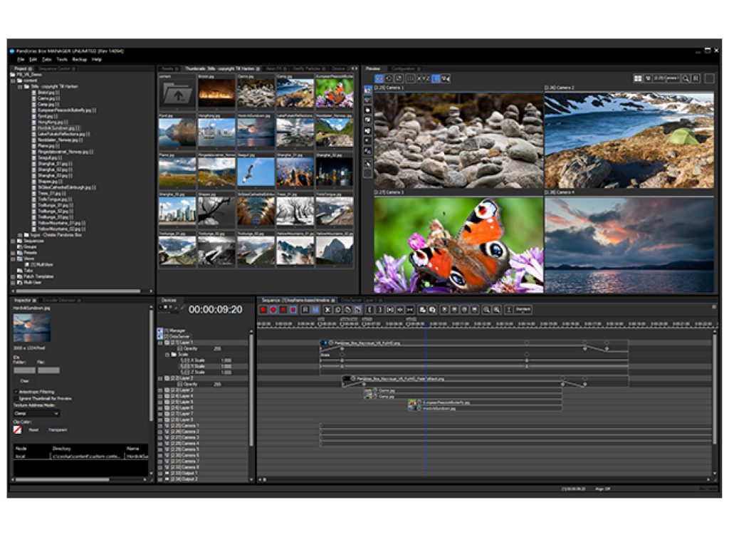Toggle the Anisotropic Filtering checkbox
The height and width of the screenshot is (547, 729).
16,392
